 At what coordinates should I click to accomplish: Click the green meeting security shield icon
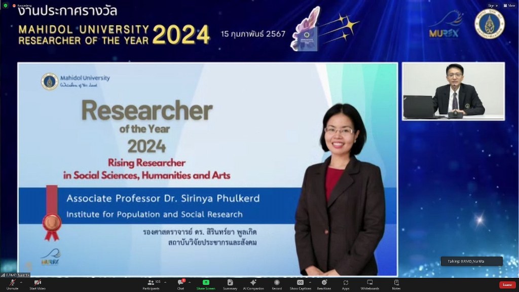pyautogui.click(x=5, y=6)
